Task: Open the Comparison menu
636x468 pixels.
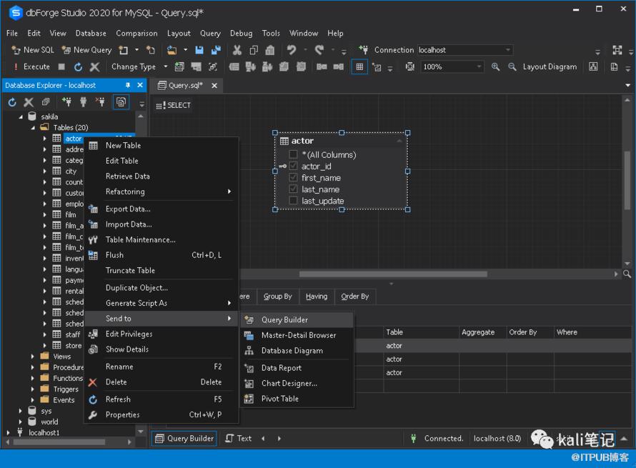Action: coord(136,33)
